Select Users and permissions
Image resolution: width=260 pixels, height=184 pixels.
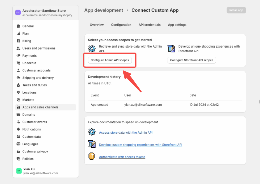coord(46,48)
